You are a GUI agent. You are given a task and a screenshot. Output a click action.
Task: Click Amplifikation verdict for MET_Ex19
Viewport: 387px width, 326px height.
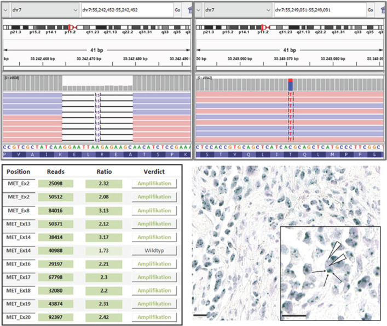[154, 304]
